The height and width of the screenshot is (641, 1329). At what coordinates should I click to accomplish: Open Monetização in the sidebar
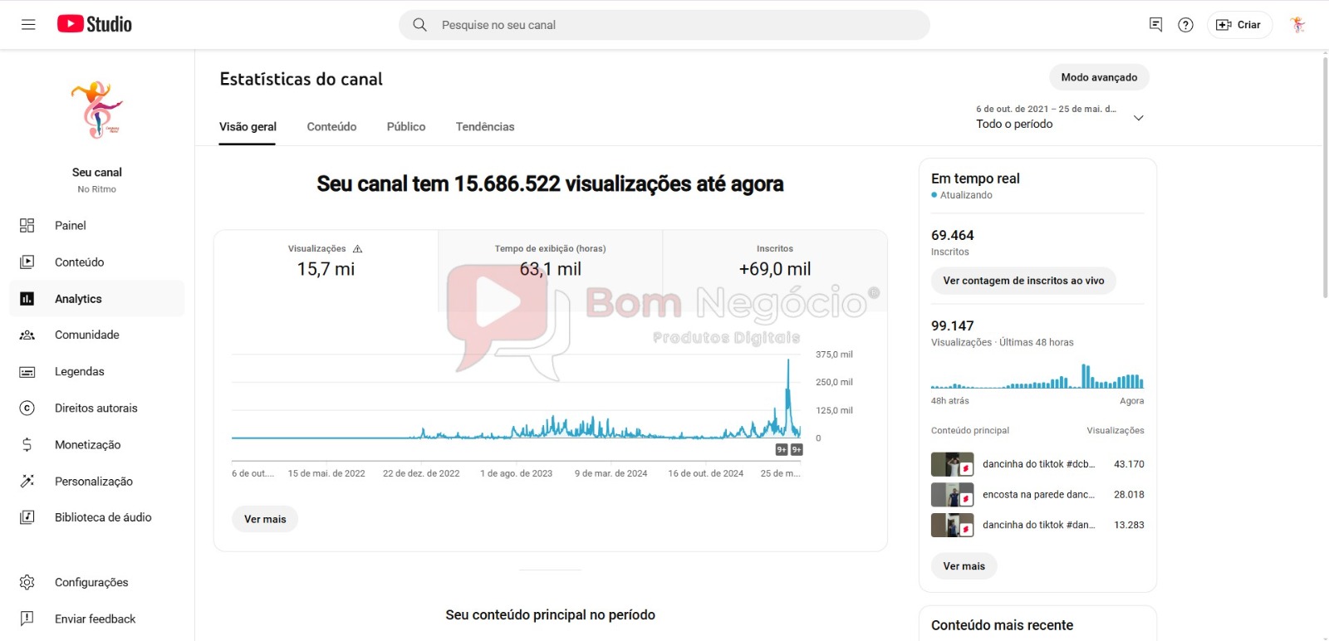pos(97,444)
